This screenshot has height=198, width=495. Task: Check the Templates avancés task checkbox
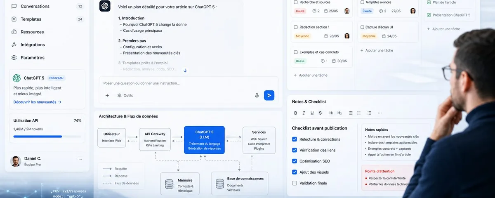tap(362, 2)
